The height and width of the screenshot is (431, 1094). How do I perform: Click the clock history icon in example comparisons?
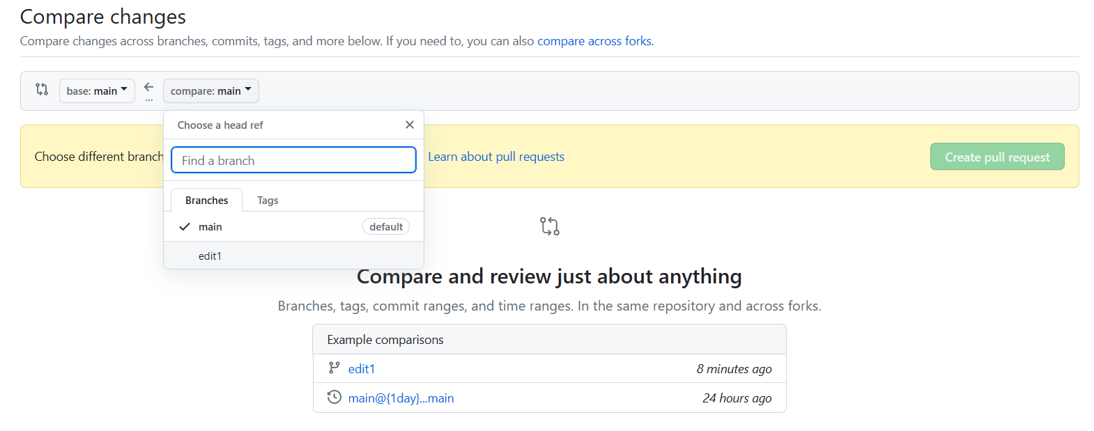click(x=334, y=397)
